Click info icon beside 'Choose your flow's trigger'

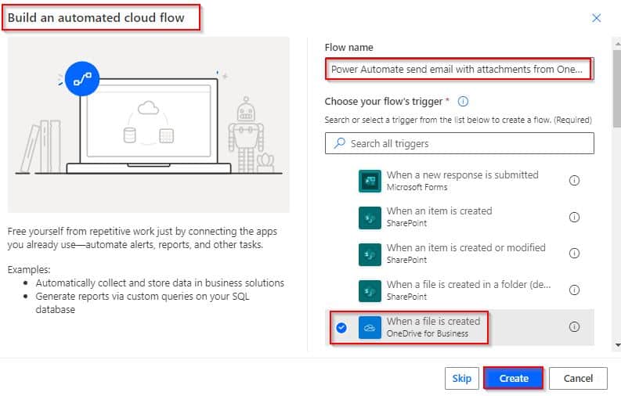coord(463,102)
